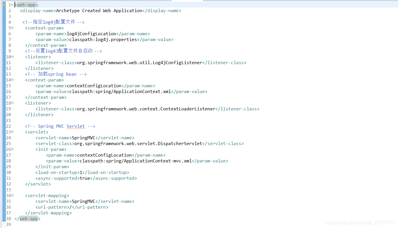Click line number 20 in the gutter

click(8, 114)
